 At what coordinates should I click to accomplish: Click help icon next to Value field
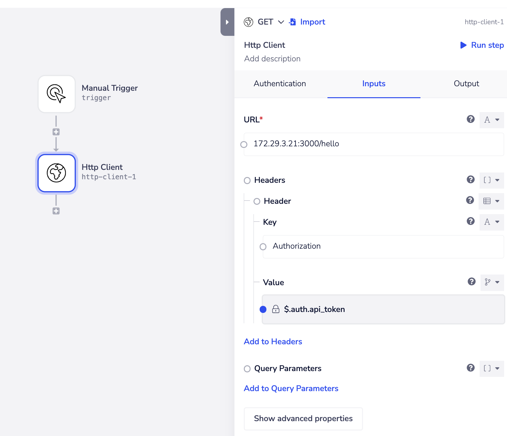471,282
